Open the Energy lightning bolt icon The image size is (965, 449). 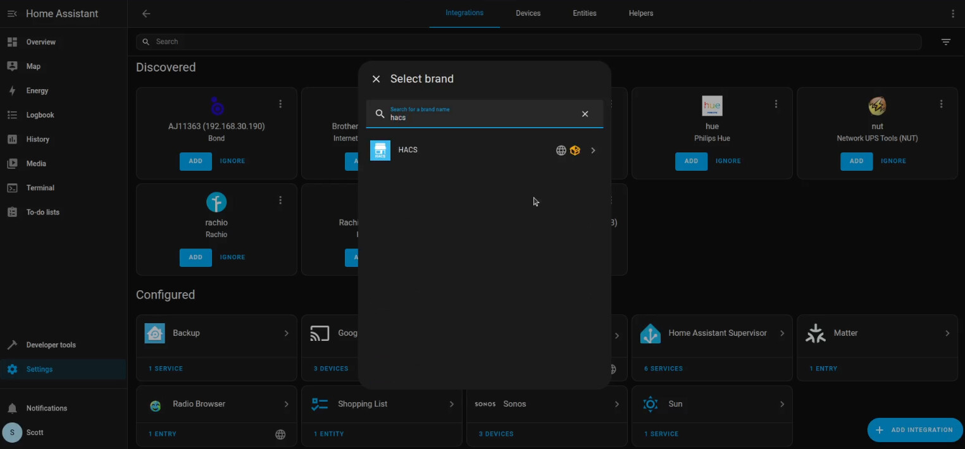pos(12,90)
